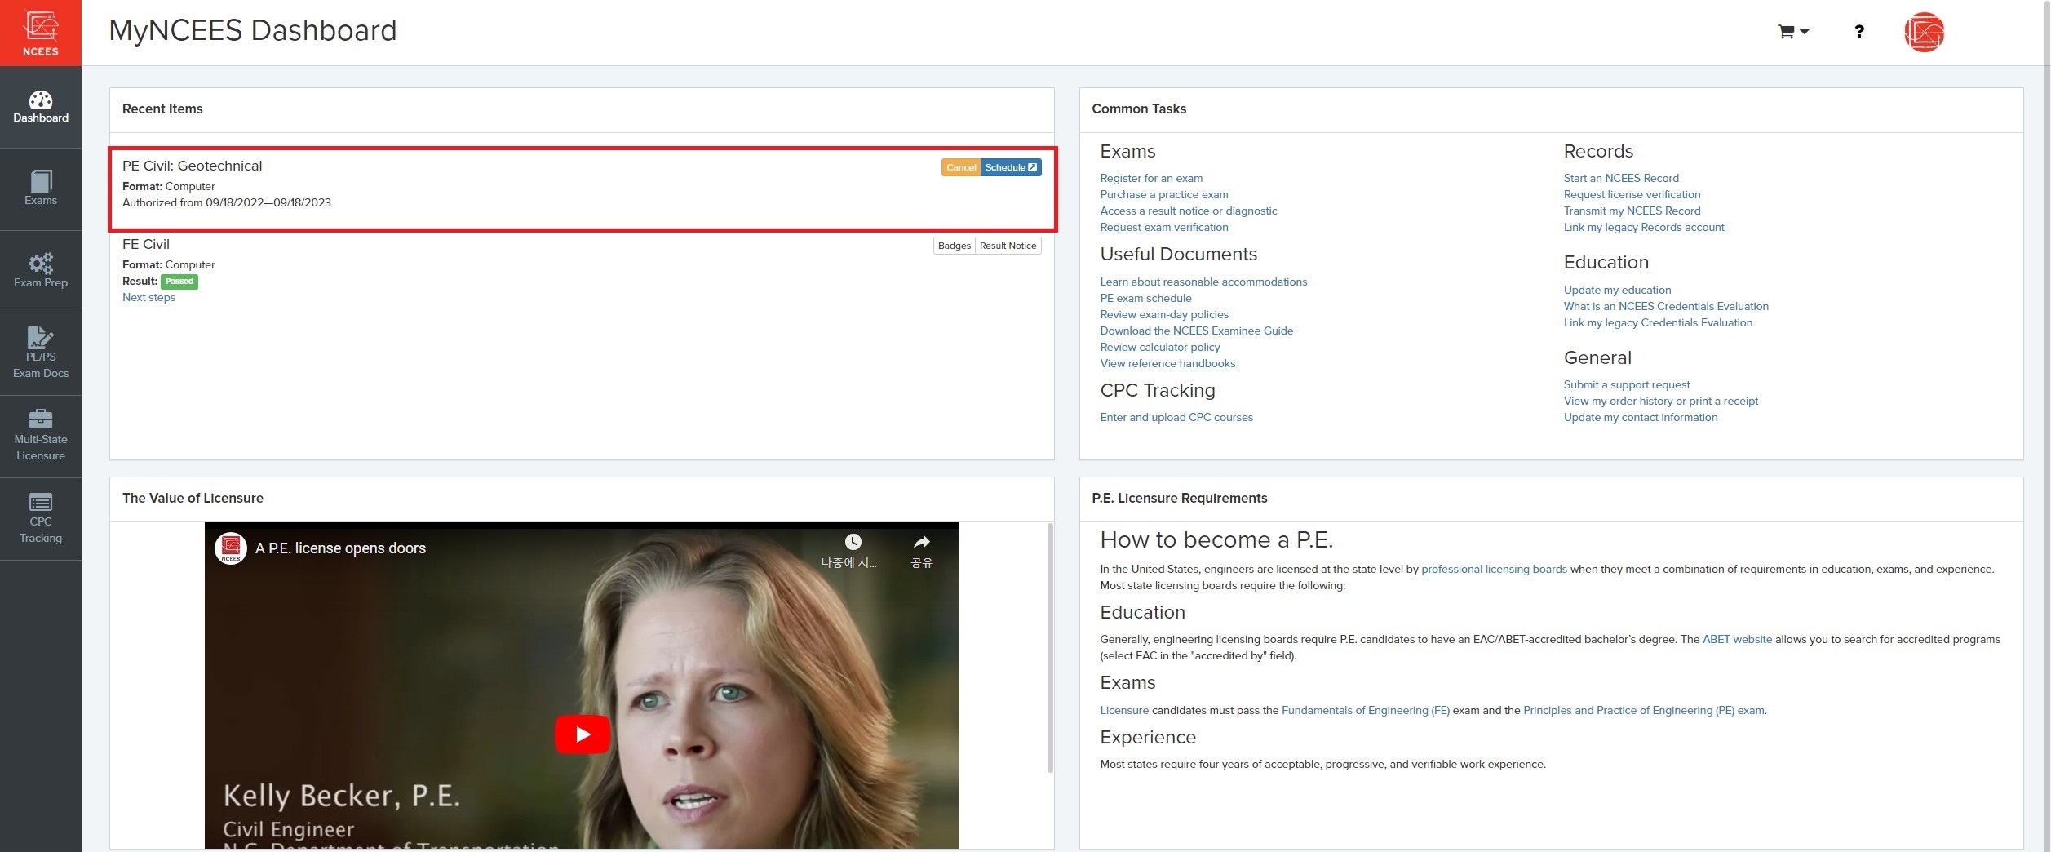This screenshot has width=2051, height=852.
Task: Click the FE Civil item title
Action: pyautogui.click(x=146, y=244)
